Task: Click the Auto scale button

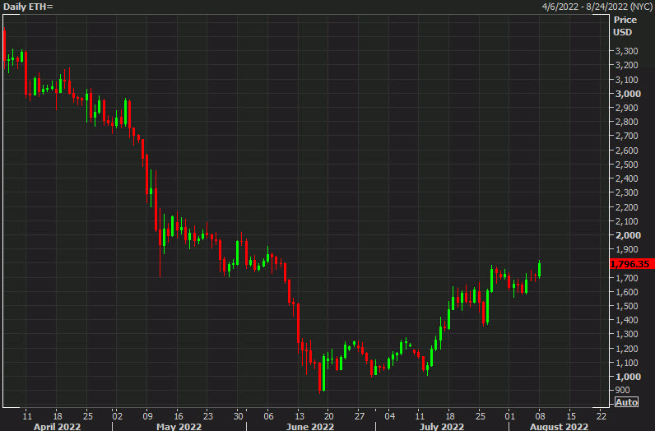Action: pos(626,402)
